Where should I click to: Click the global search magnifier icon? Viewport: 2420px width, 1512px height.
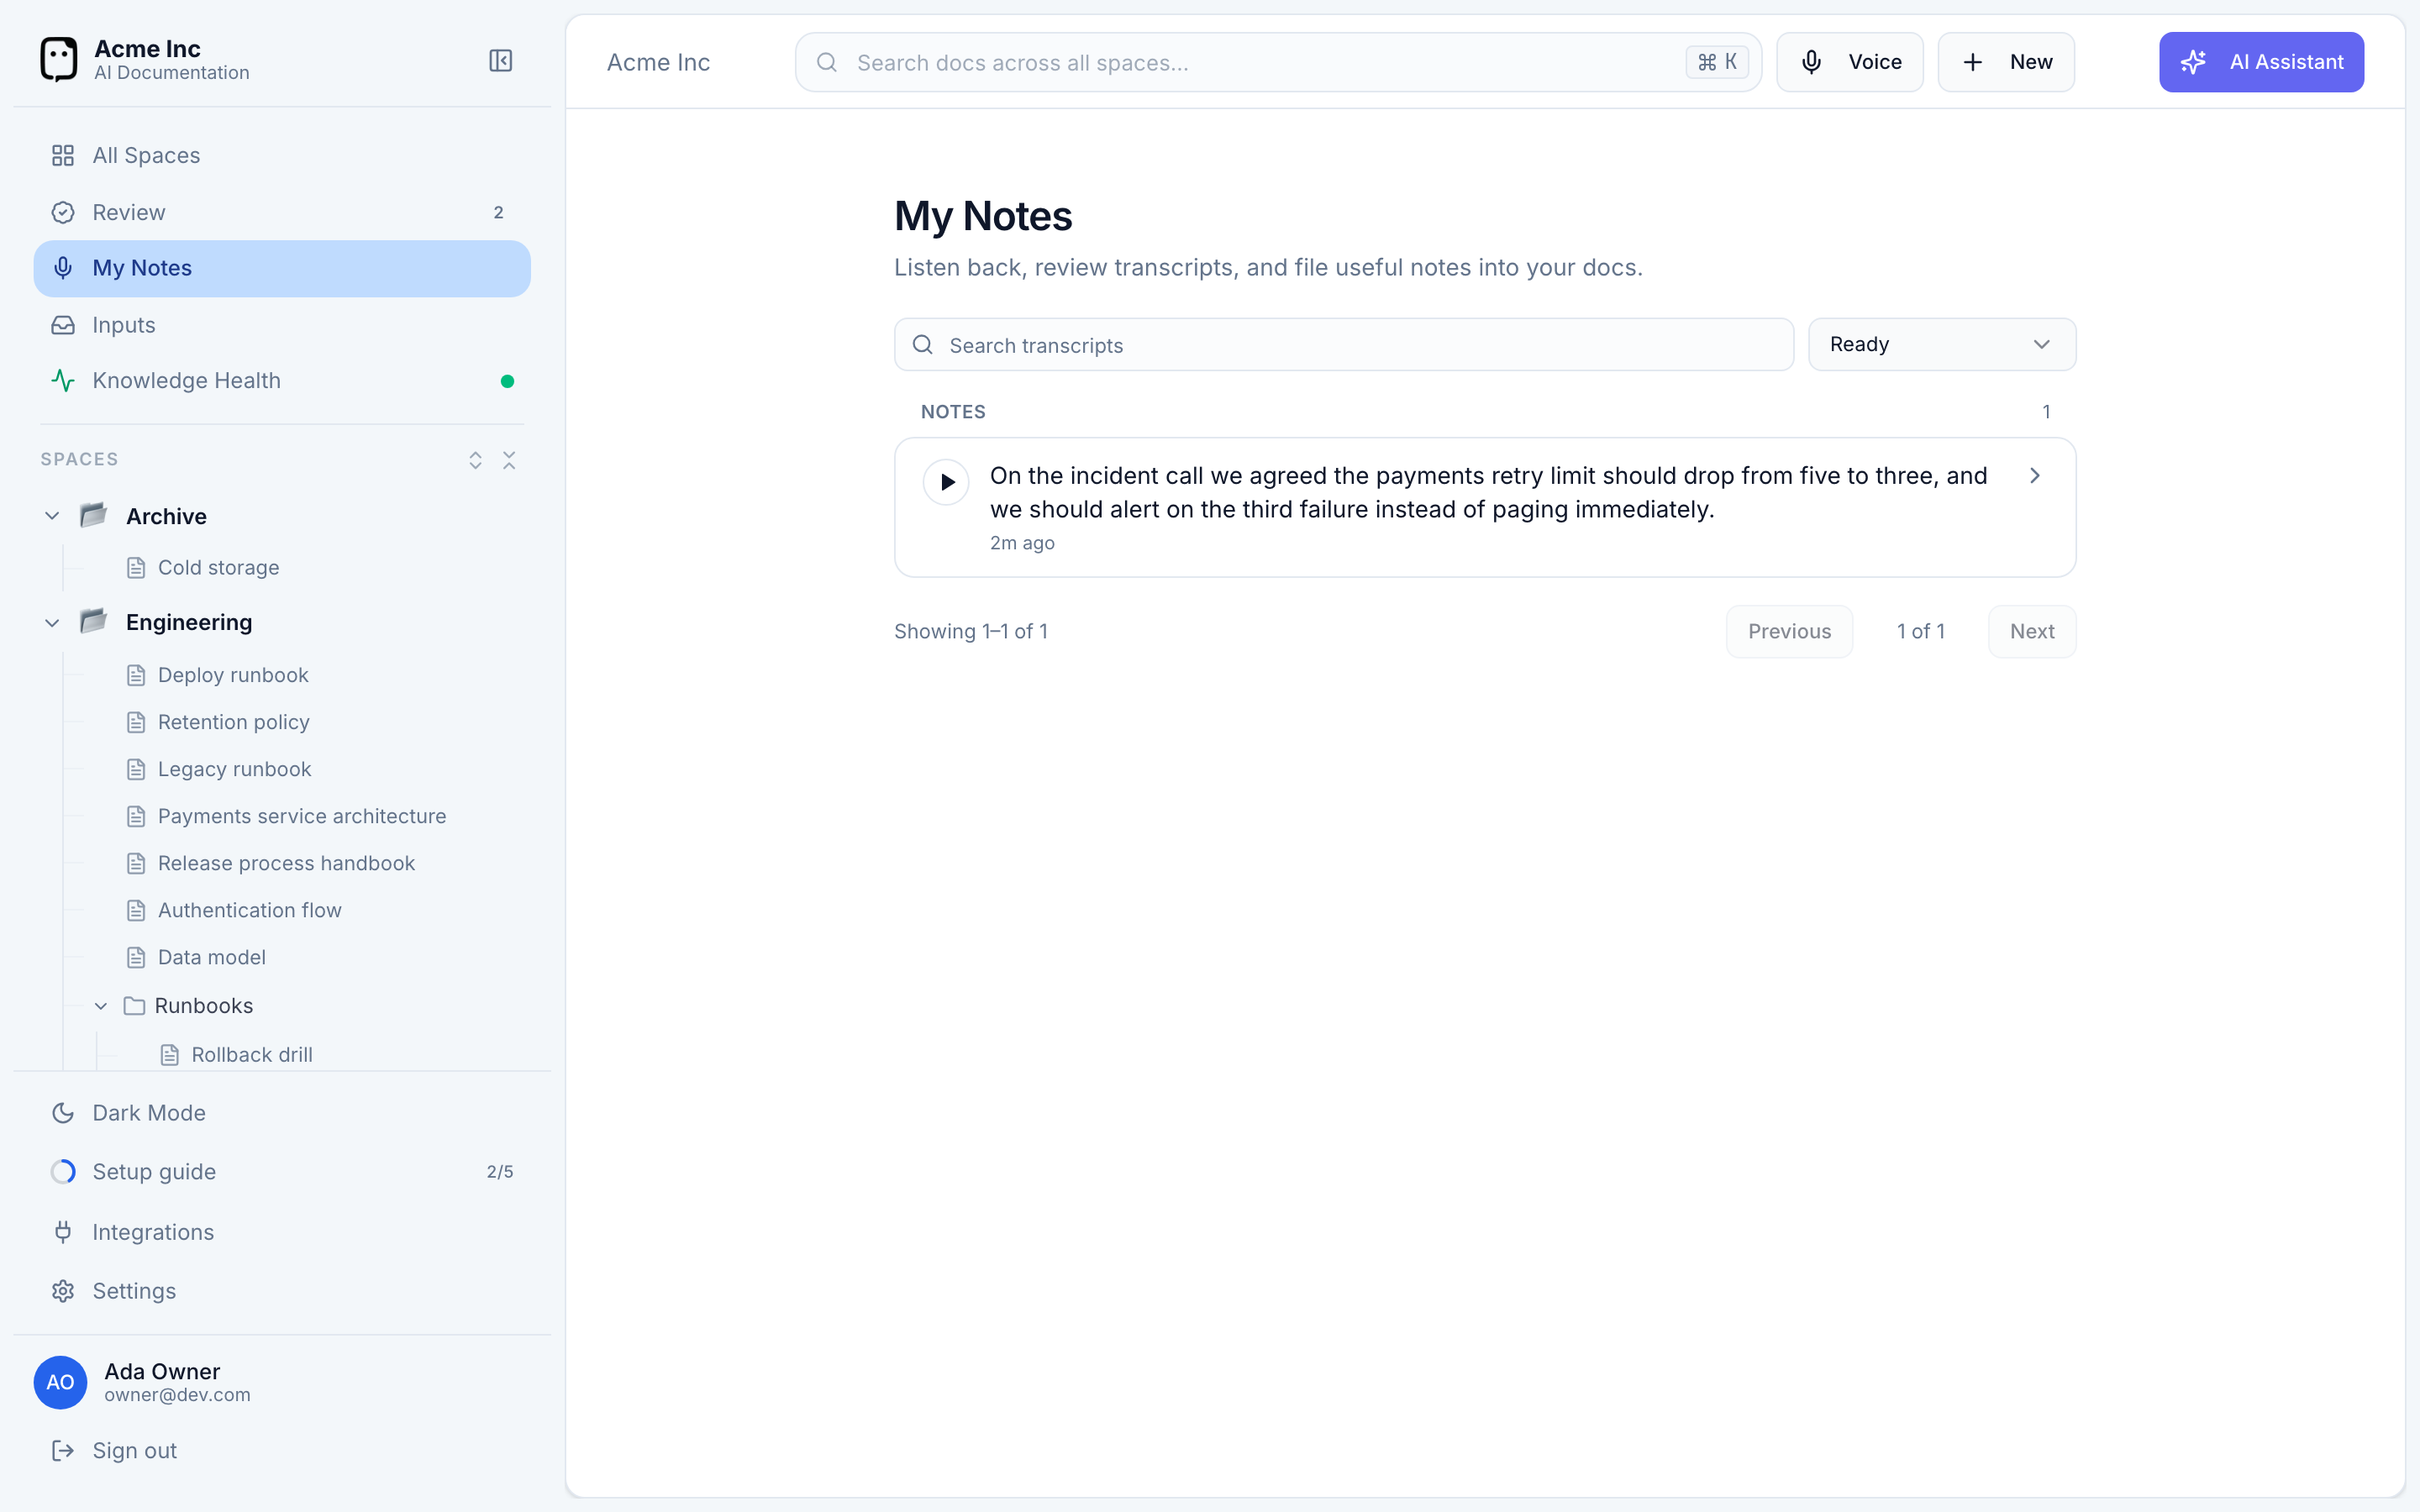coord(827,62)
